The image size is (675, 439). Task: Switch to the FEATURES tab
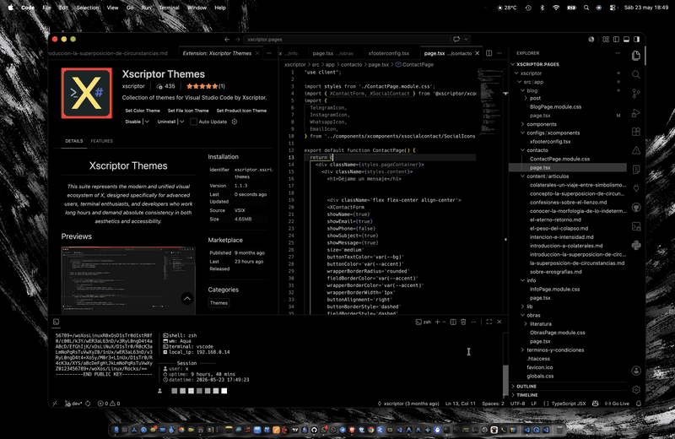pos(101,141)
